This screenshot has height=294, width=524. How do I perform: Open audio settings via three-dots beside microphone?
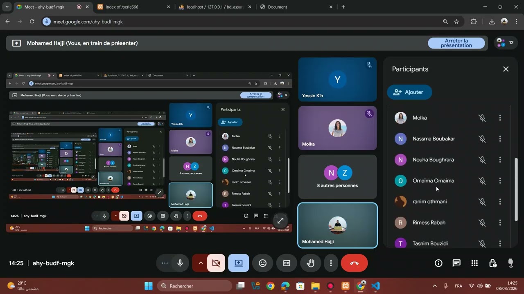tap(165, 263)
